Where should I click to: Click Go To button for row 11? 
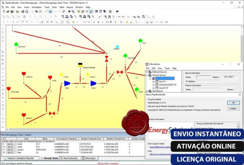[11, 150]
